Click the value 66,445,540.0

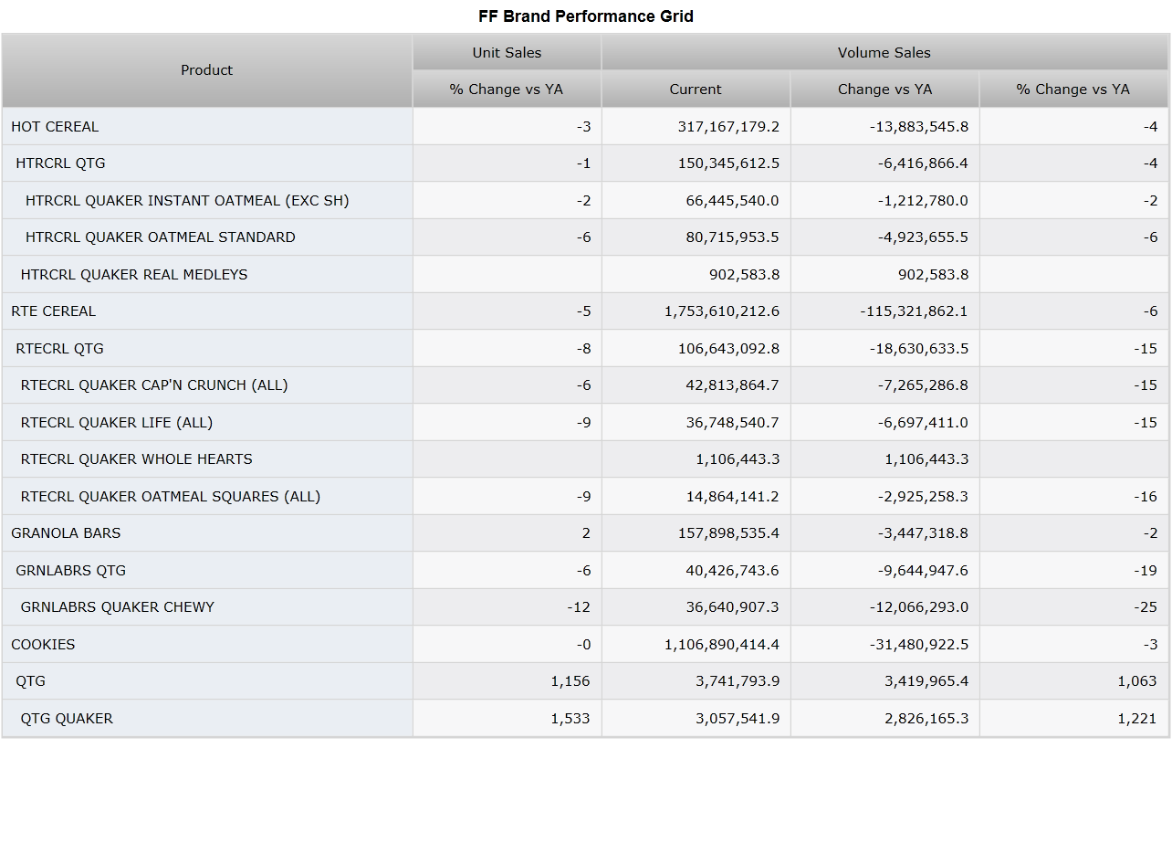coord(733,201)
